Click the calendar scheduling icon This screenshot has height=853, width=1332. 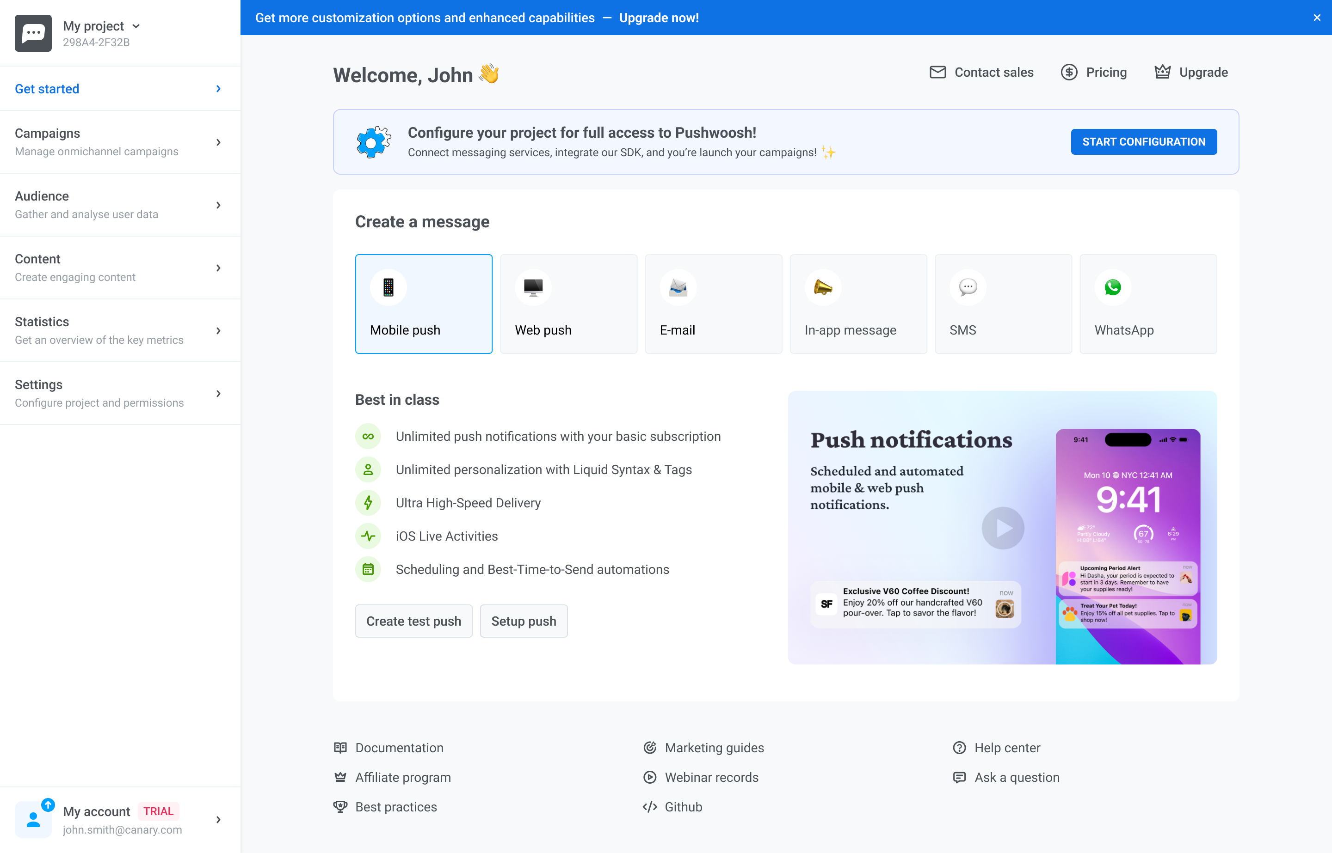click(x=368, y=569)
